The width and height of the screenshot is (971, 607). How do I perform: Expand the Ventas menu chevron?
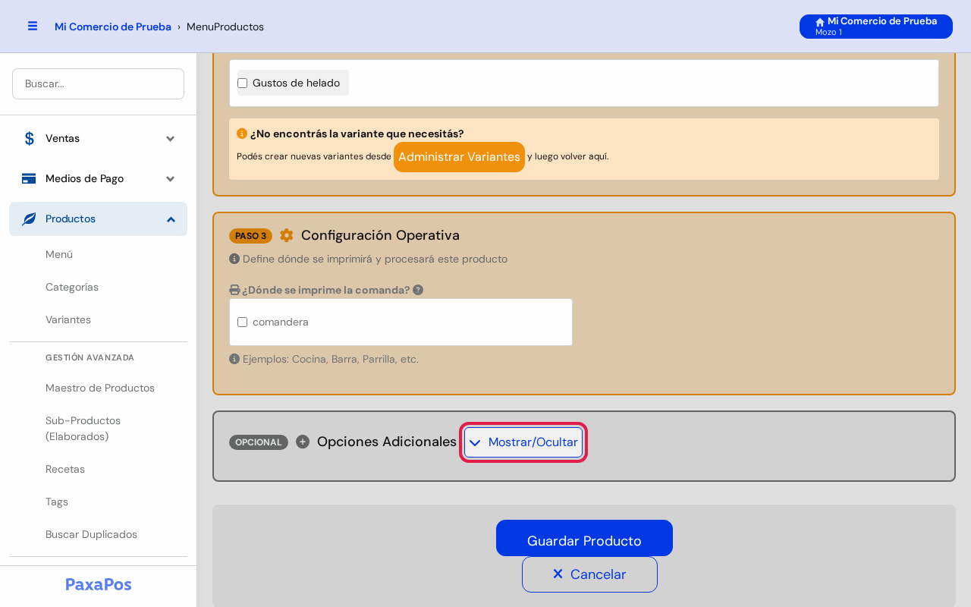(x=171, y=138)
